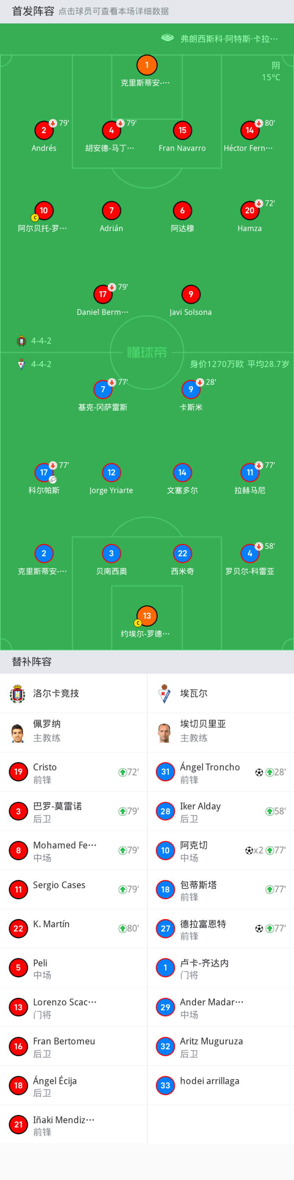Select Fran Navarro number 15 badge
This screenshot has height=1180, width=294.
pyautogui.click(x=182, y=131)
